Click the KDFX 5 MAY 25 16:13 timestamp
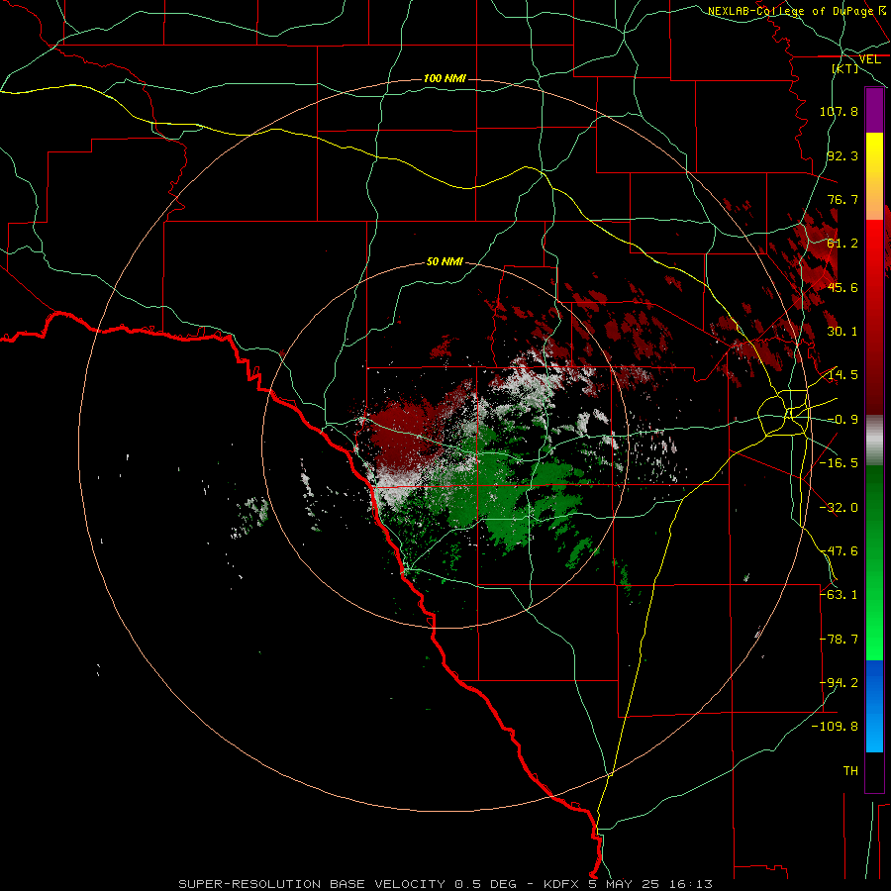The width and height of the screenshot is (891, 891). click(628, 884)
